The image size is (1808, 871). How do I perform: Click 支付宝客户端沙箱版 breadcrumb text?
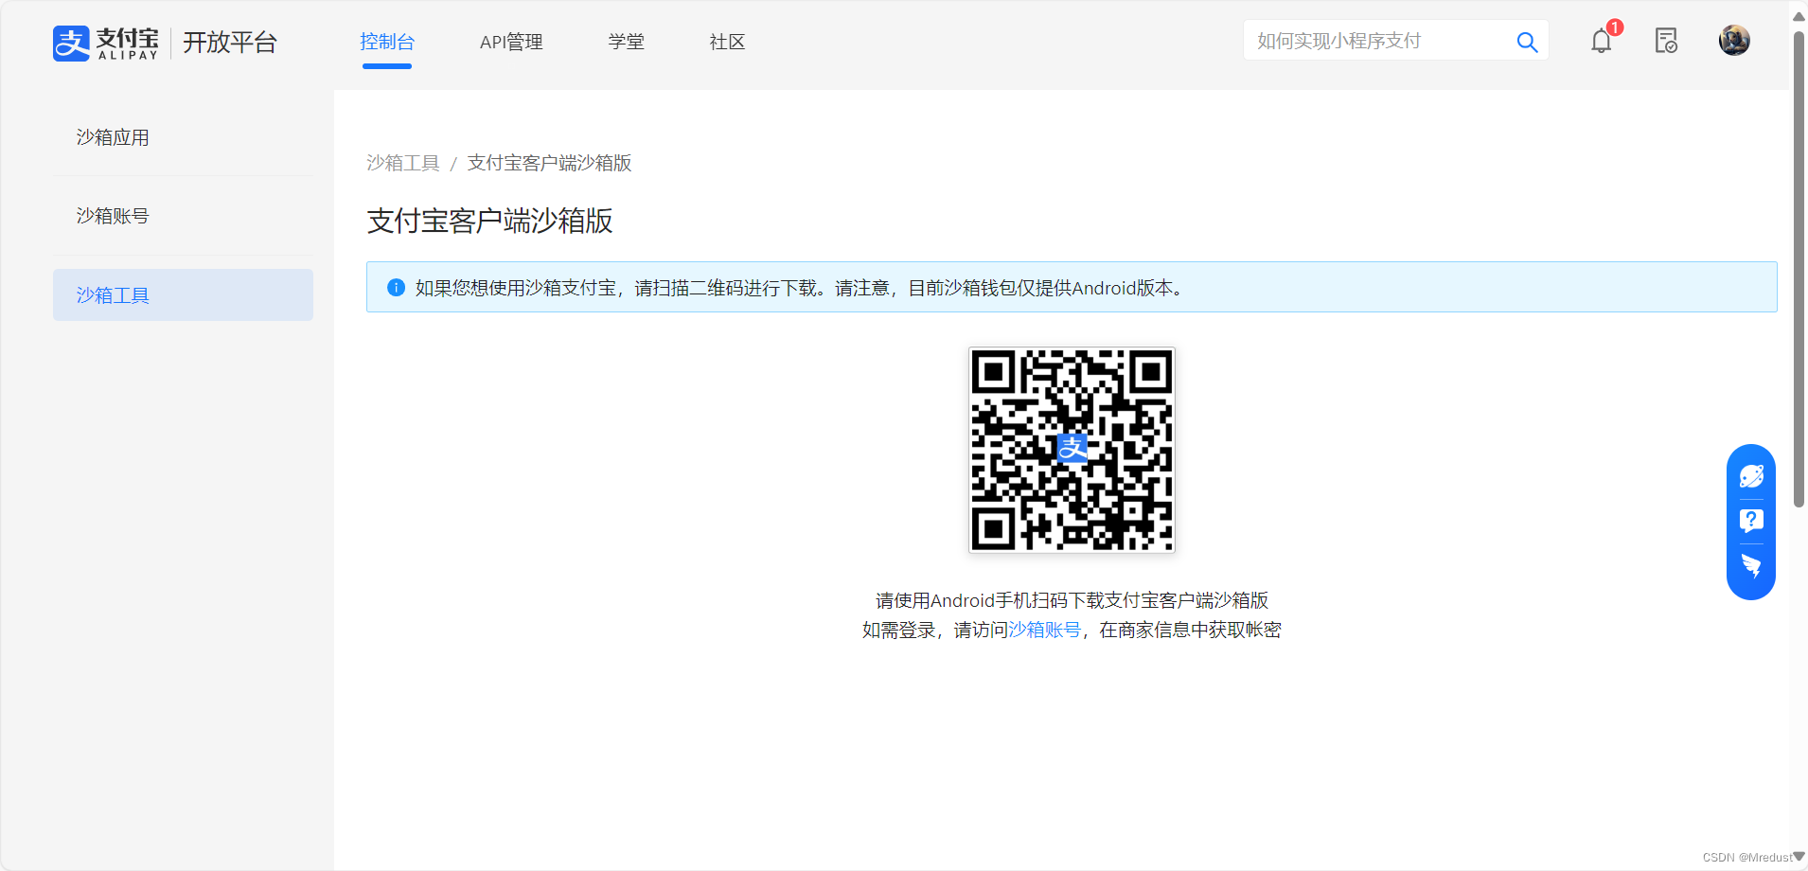549,163
